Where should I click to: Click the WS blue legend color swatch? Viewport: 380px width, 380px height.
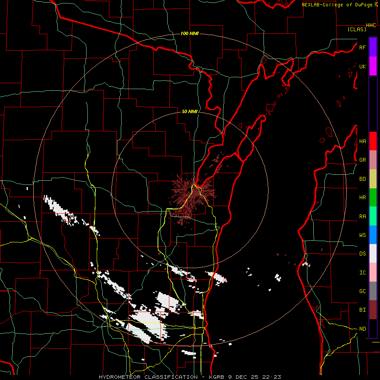point(373,235)
